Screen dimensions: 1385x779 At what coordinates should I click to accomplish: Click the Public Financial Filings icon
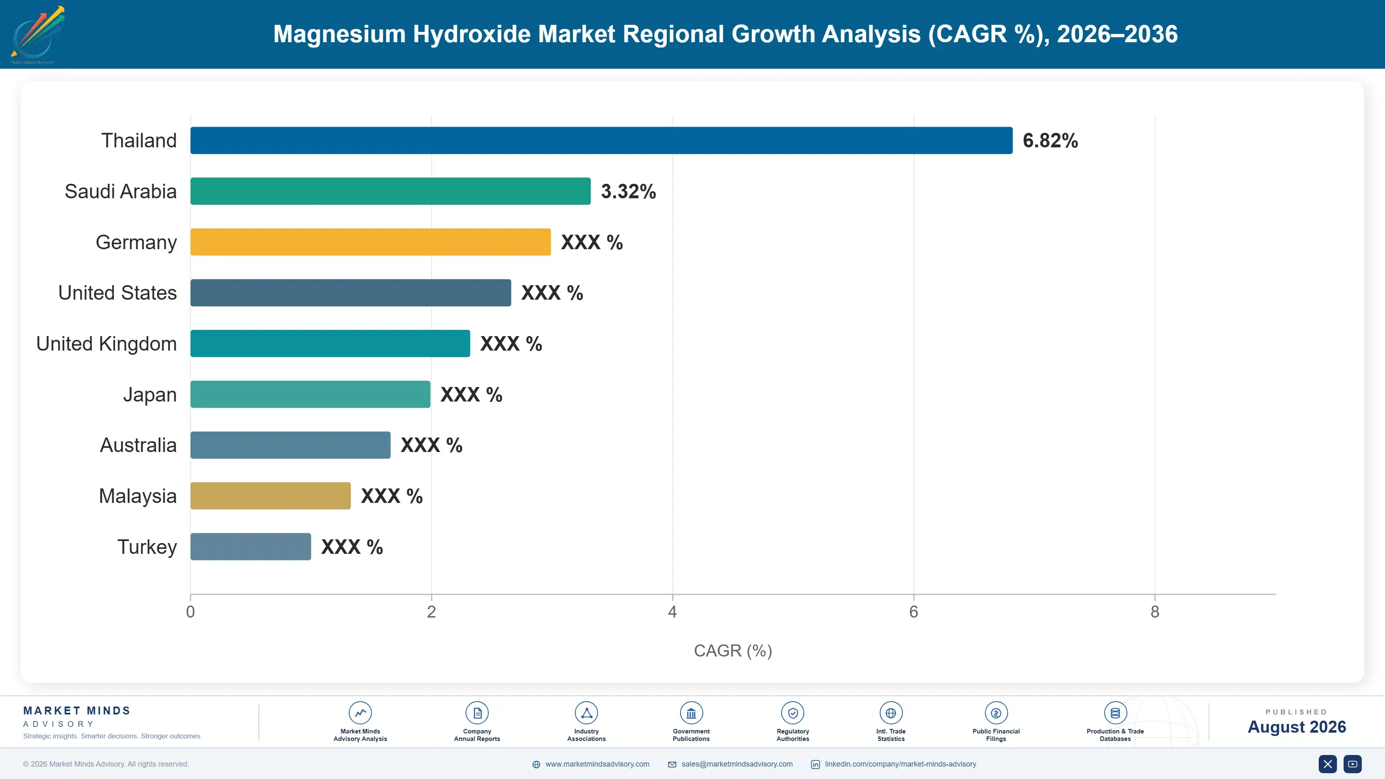pos(996,713)
